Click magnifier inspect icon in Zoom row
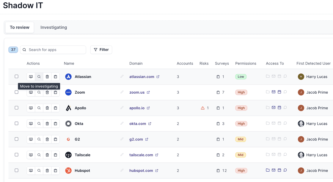The width and height of the screenshot is (333, 182). [39, 92]
